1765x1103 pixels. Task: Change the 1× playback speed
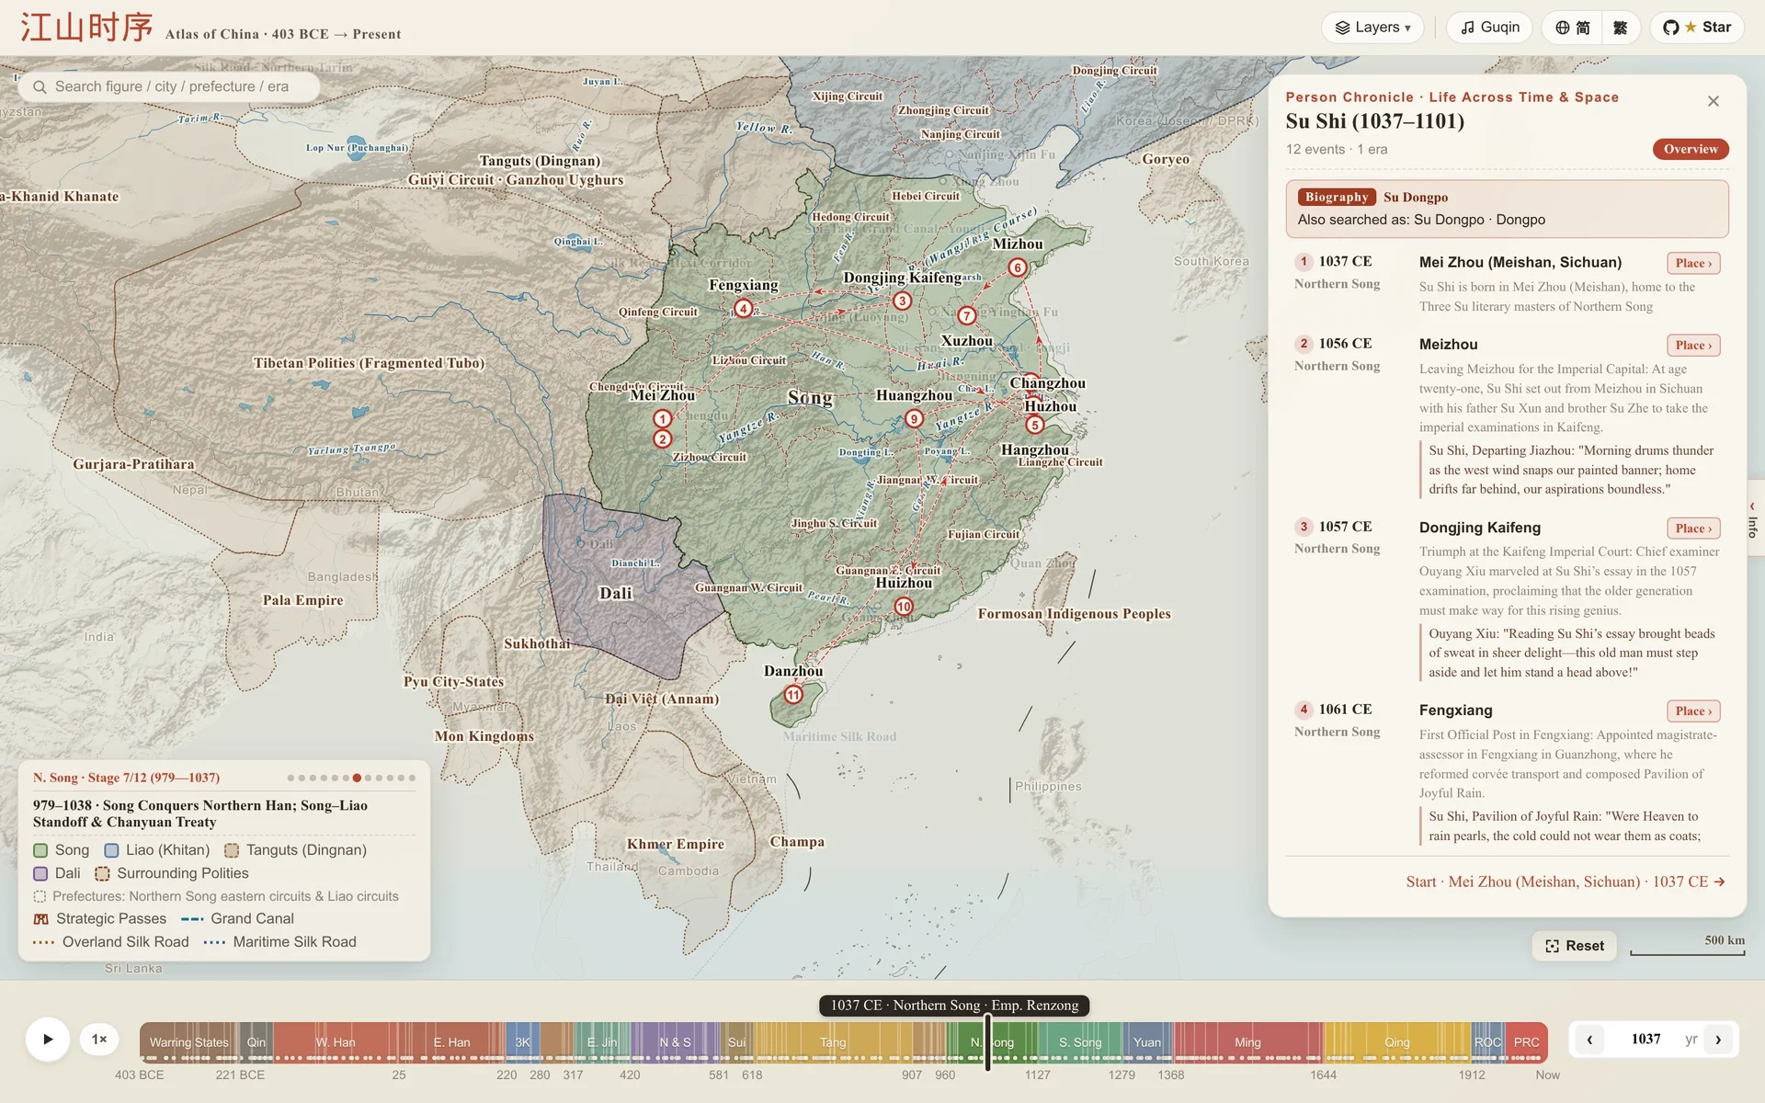(99, 1040)
